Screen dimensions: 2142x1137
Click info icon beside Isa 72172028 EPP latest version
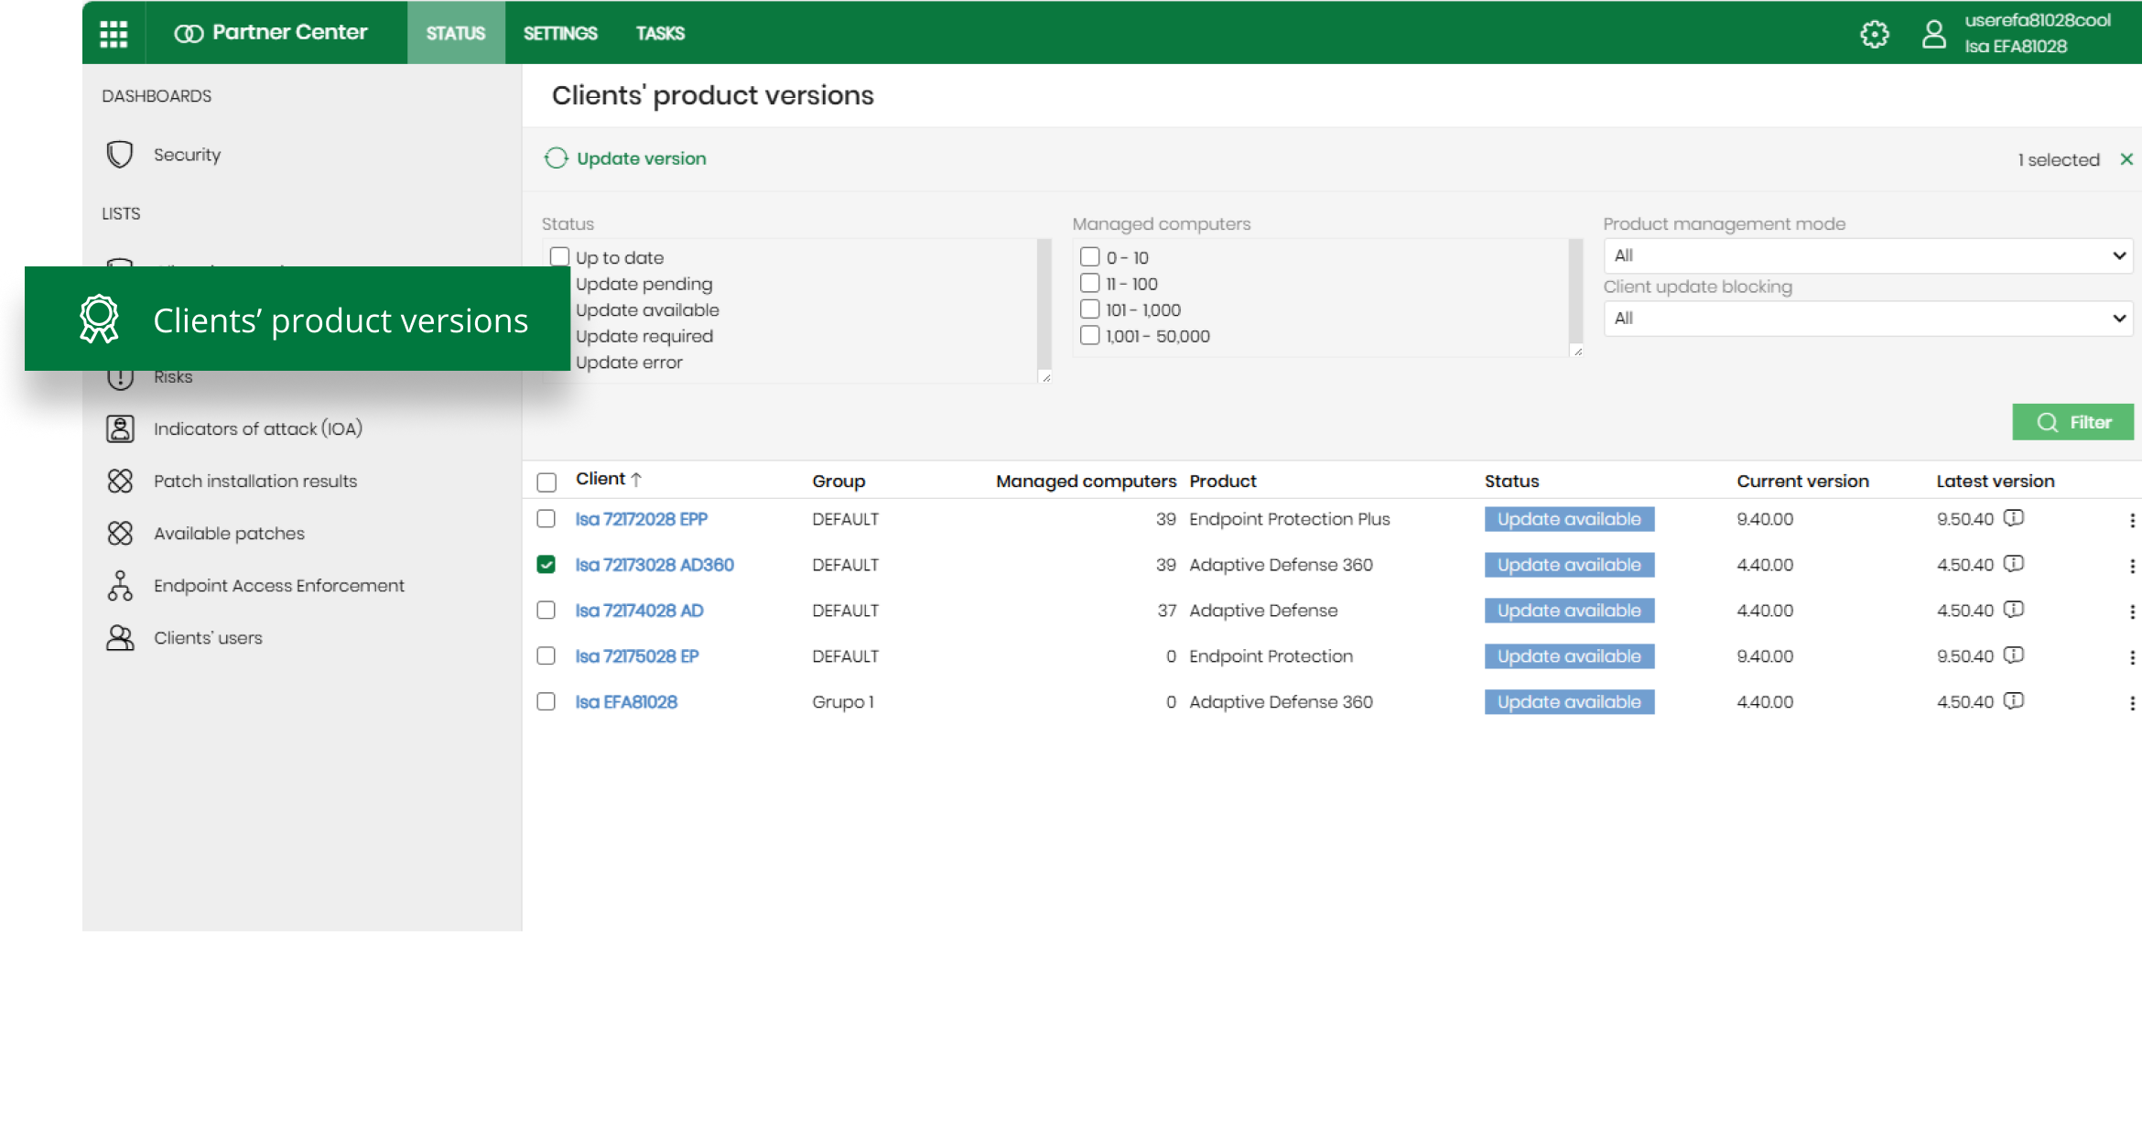pos(2014,518)
